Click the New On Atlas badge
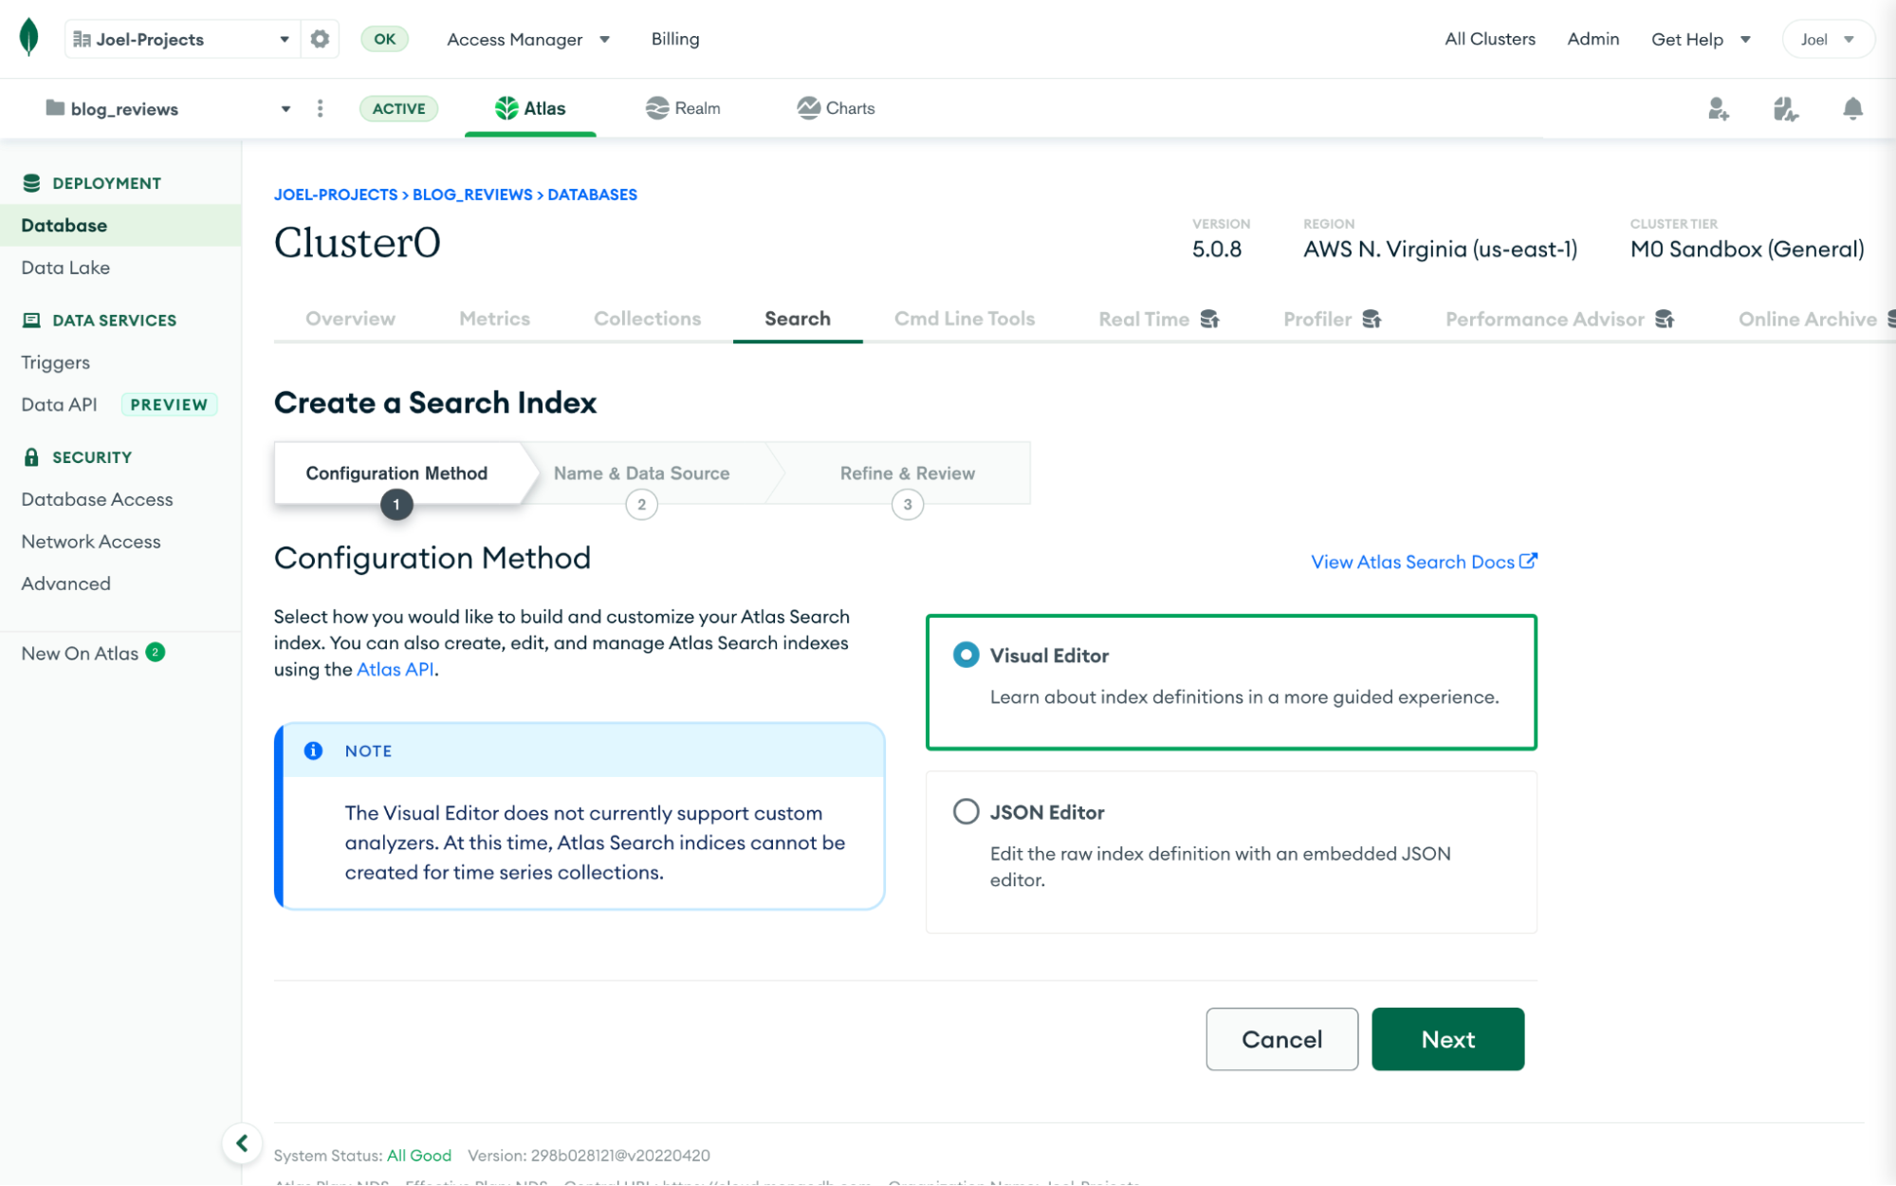Screen dimensions: 1896x1186 point(156,652)
